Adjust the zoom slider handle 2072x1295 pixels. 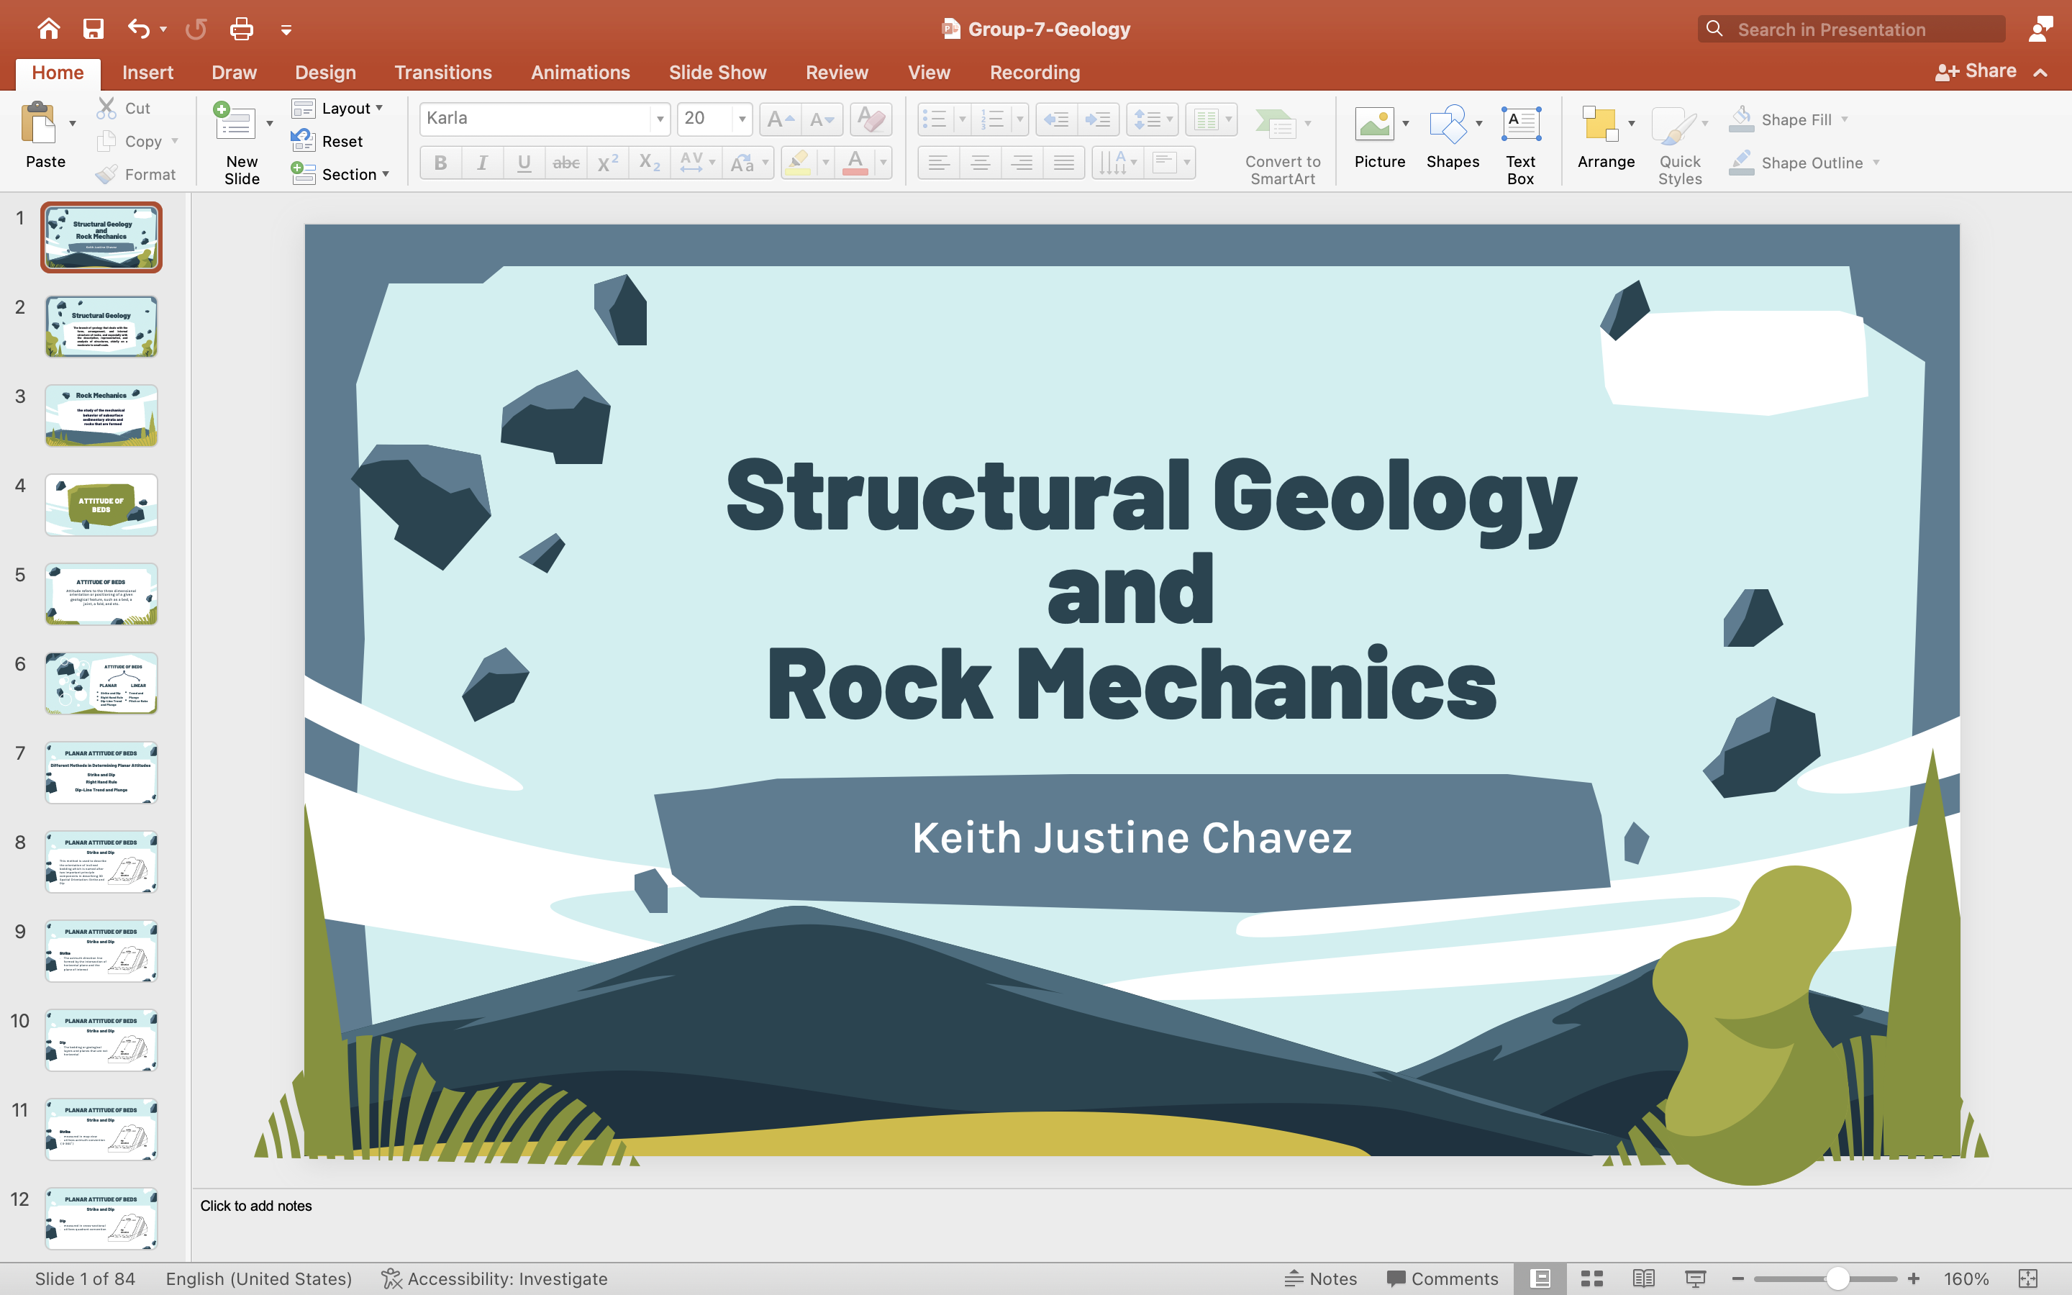pos(1837,1278)
